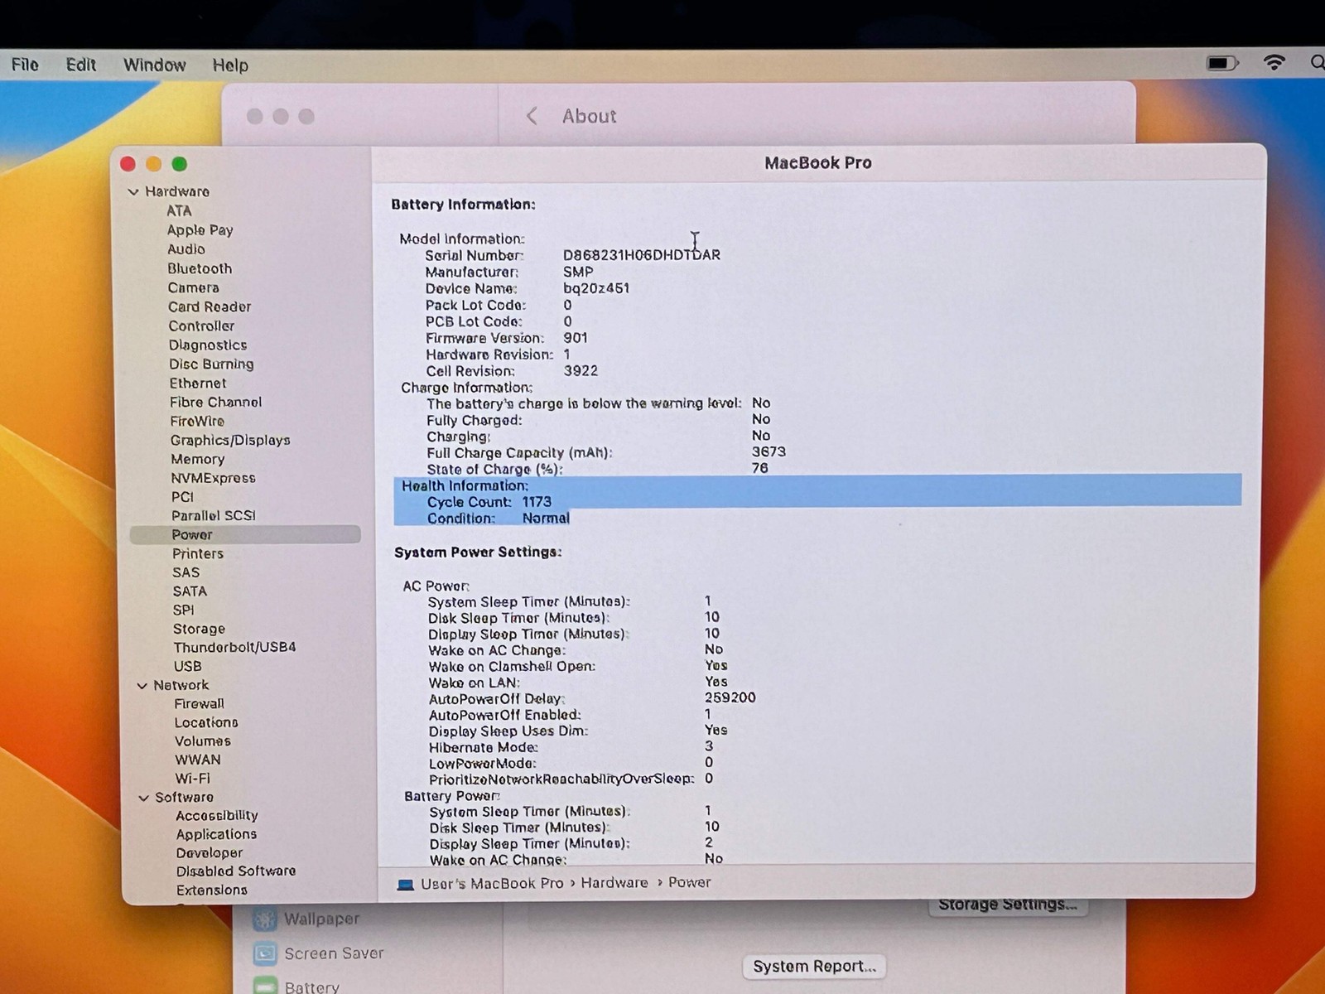This screenshot has height=994, width=1325.
Task: Select Camera in the sidebar
Action: tap(193, 287)
